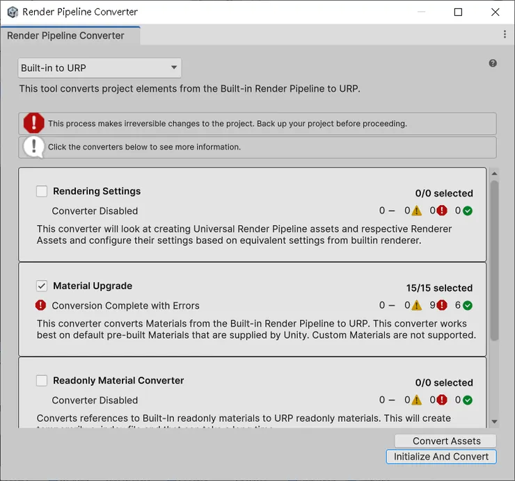Click the scroll down arrow of converter list

(494, 421)
